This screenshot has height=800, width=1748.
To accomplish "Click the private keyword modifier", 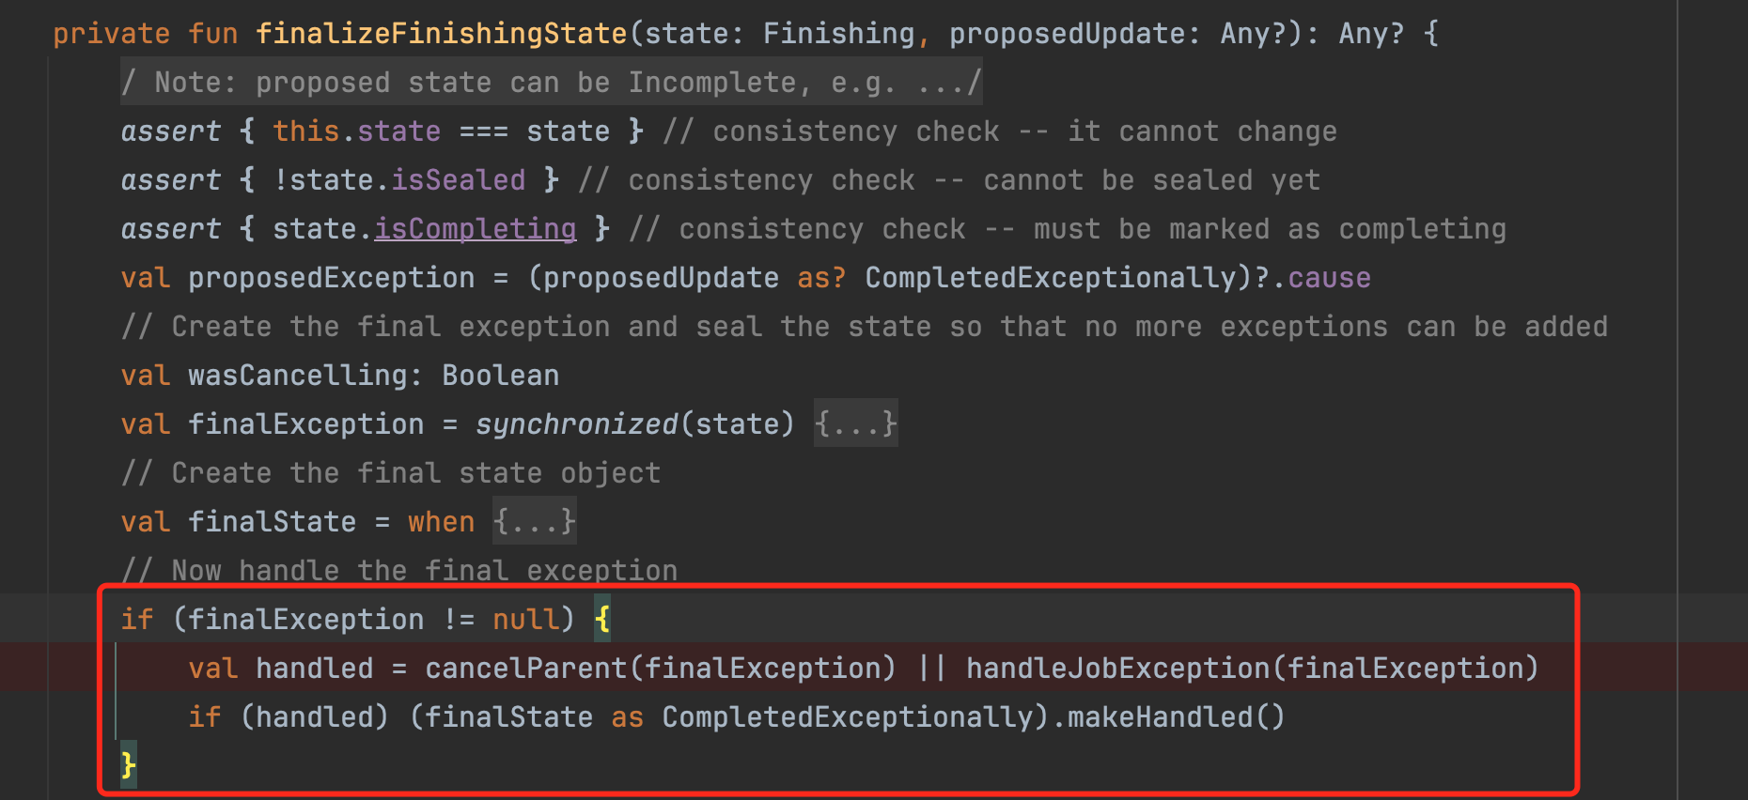I will (111, 34).
